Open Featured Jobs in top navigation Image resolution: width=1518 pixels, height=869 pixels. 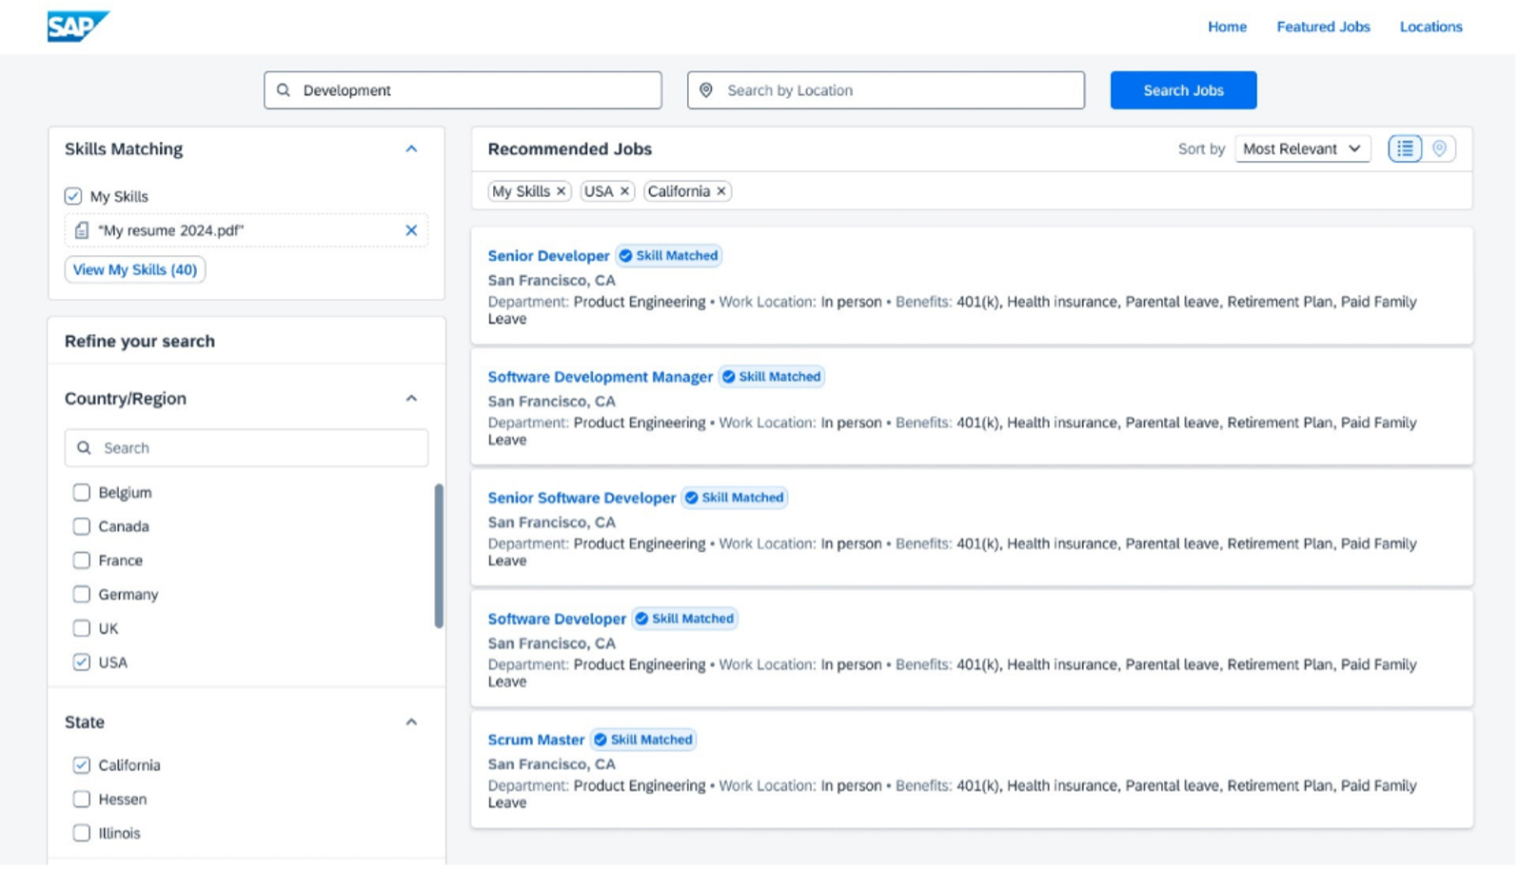(x=1326, y=27)
